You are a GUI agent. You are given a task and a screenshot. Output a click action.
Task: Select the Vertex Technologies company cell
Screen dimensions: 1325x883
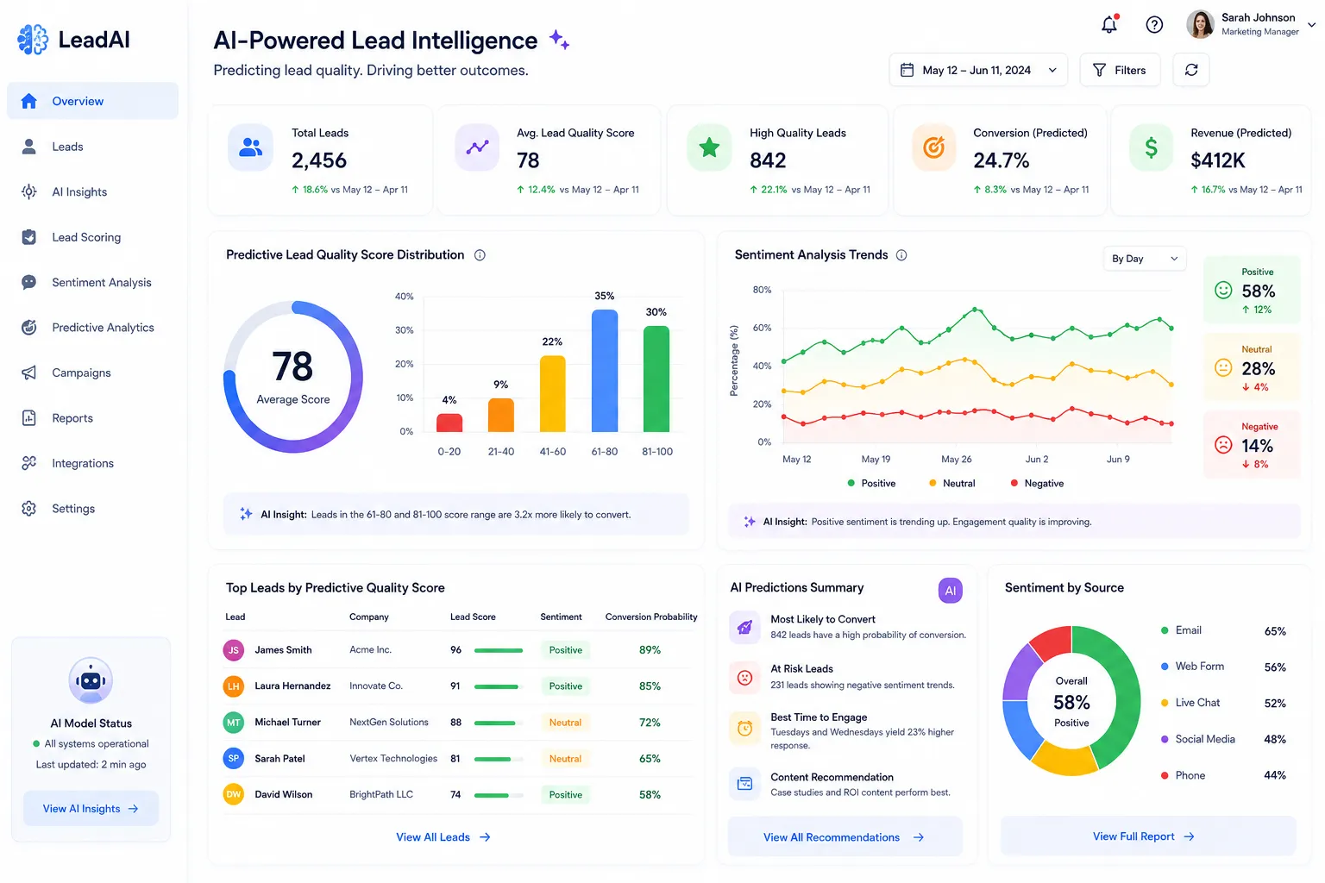[x=393, y=759]
